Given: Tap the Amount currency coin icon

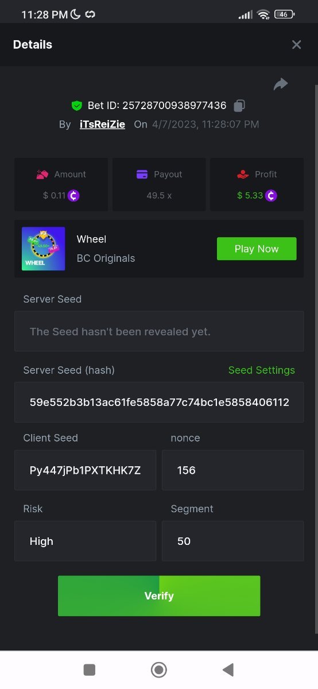Looking at the screenshot, I should pyautogui.click(x=73, y=195).
